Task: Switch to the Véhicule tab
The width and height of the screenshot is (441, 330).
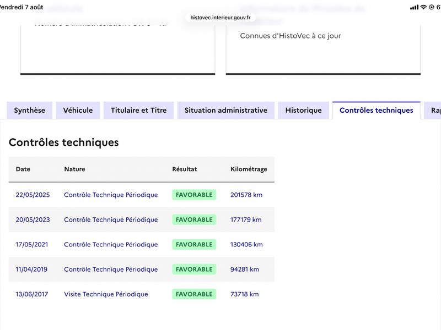Action: [x=78, y=111]
